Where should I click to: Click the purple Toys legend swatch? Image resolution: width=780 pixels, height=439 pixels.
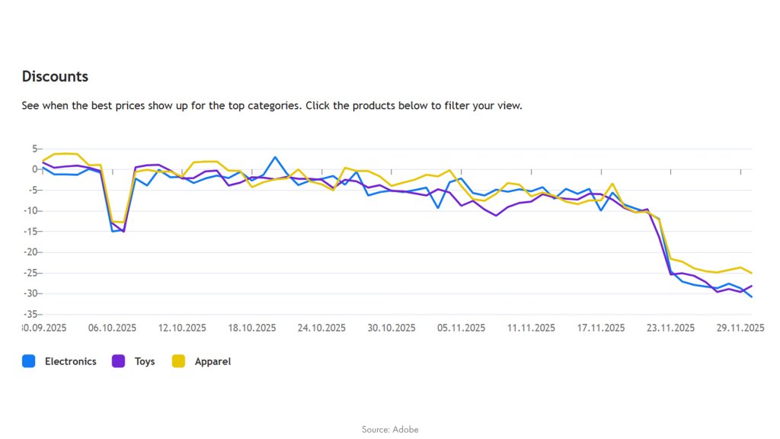[119, 361]
